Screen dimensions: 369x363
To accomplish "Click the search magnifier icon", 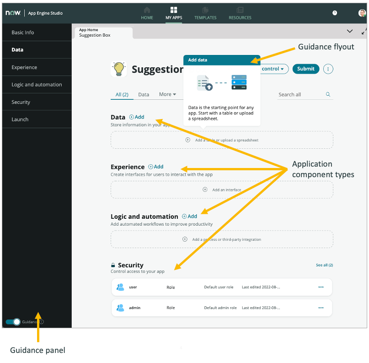I will [x=328, y=95].
